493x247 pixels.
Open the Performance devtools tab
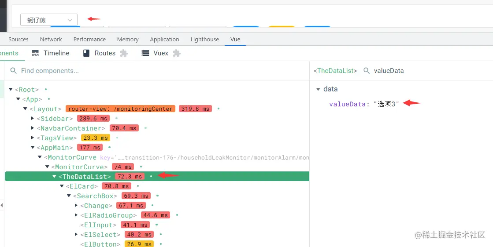[x=89, y=39]
